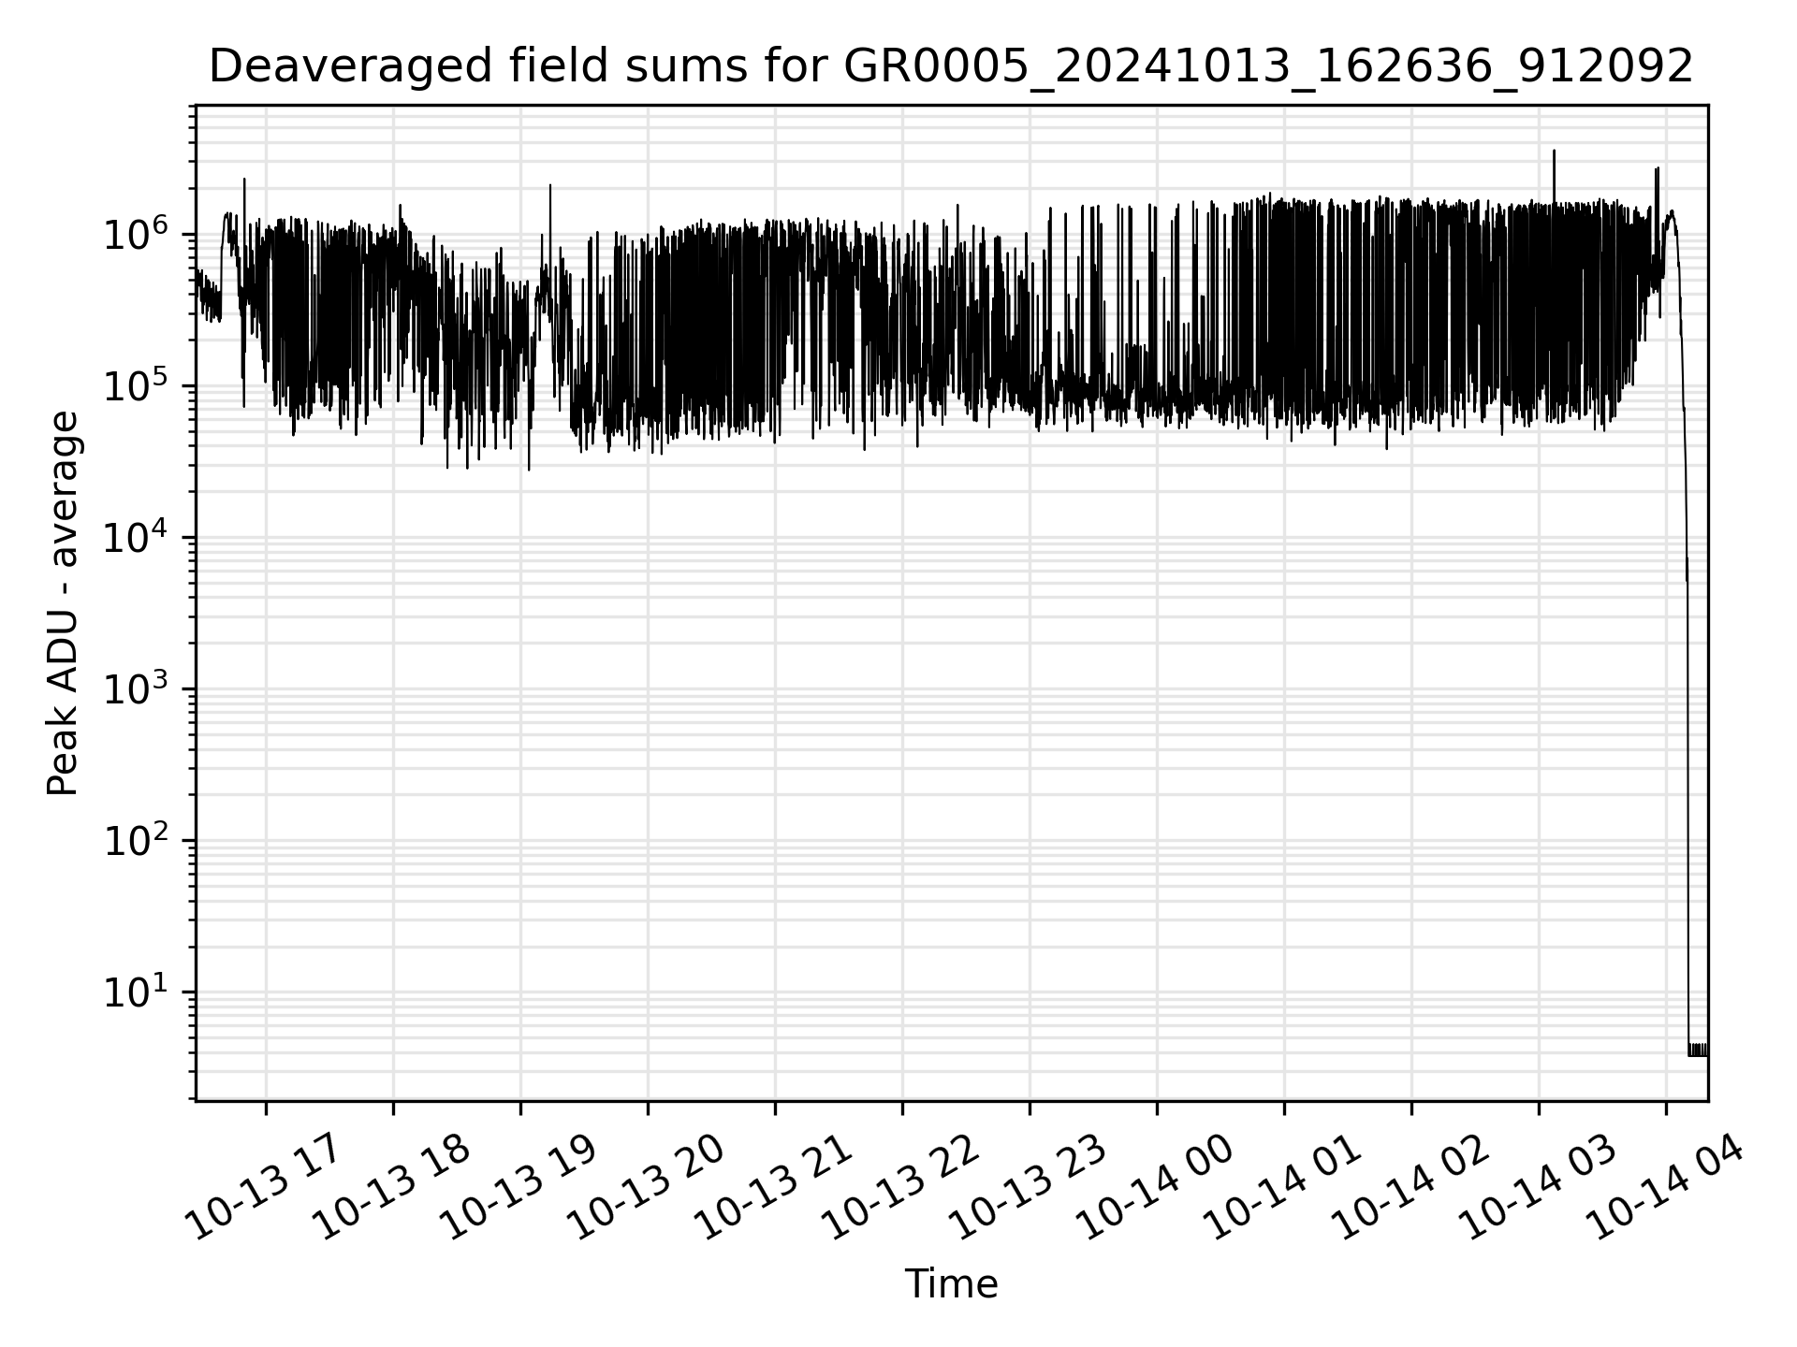The width and height of the screenshot is (1797, 1347).
Task: Click the flat low segment at the plot's right edge
Action: [x=1698, y=1050]
